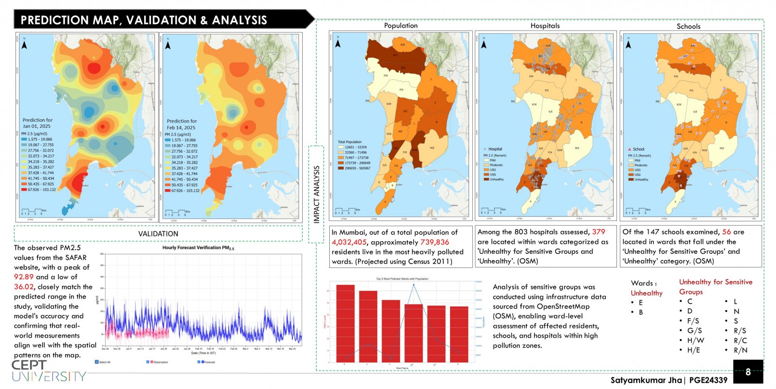Viewport: 776px width, 389px height.
Task: Click the Schools map heading
Action: click(x=688, y=26)
